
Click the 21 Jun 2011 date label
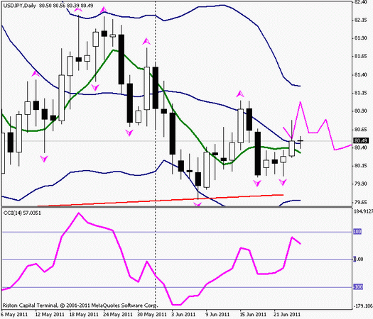click(x=287, y=315)
